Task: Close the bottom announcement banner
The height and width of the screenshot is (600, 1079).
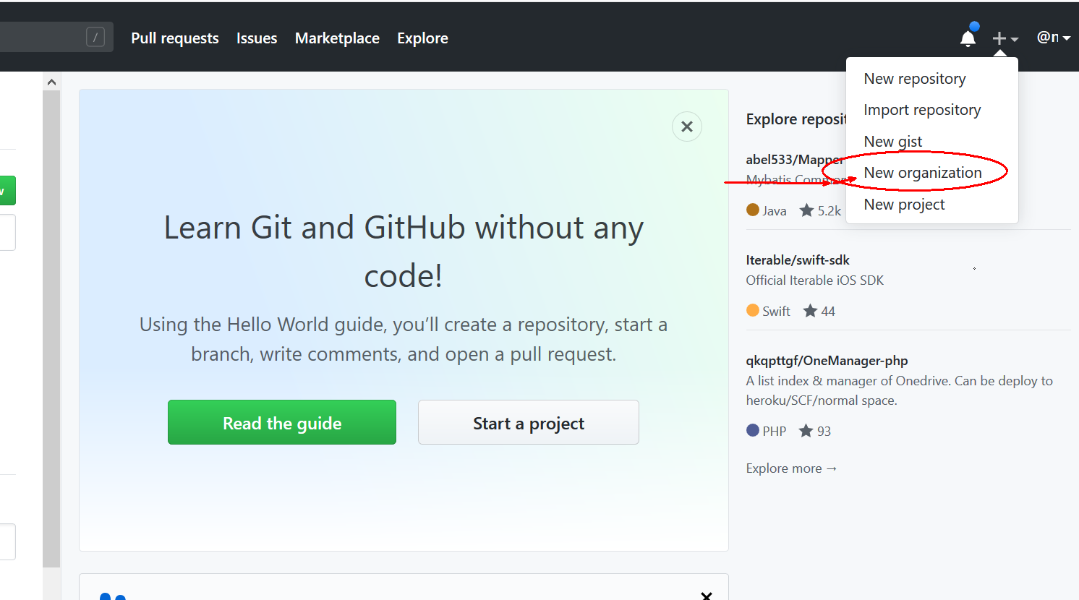Action: pyautogui.click(x=706, y=594)
